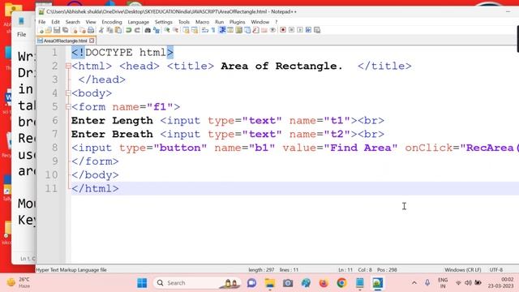Click the New file toolbar icon

tap(41, 30)
